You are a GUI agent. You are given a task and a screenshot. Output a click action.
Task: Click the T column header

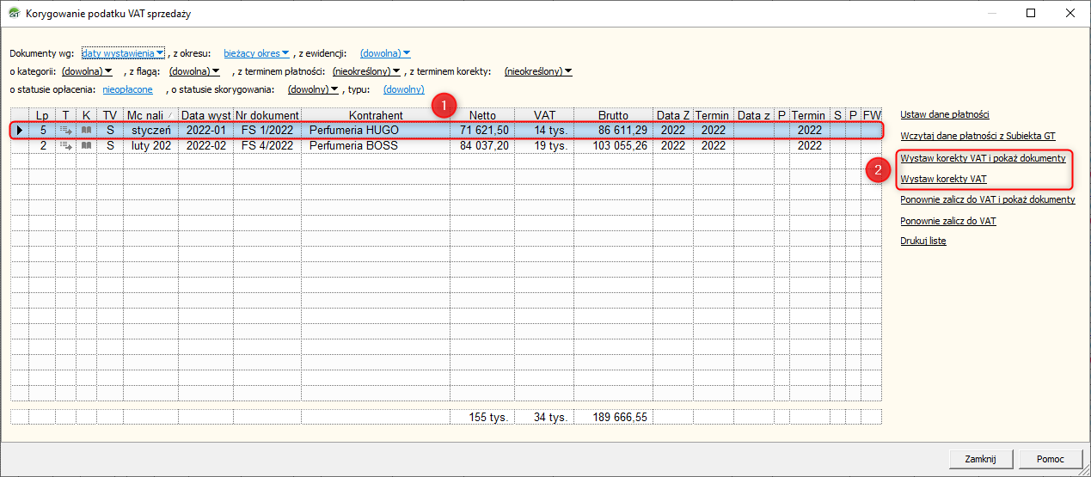[x=65, y=115]
